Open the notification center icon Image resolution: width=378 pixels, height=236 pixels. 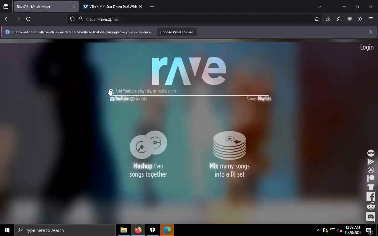pos(369,230)
